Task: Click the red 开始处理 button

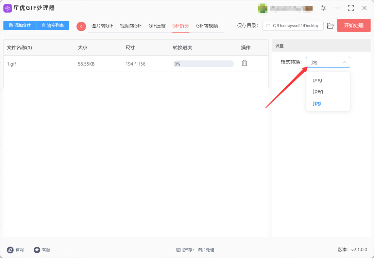Action: (354, 25)
